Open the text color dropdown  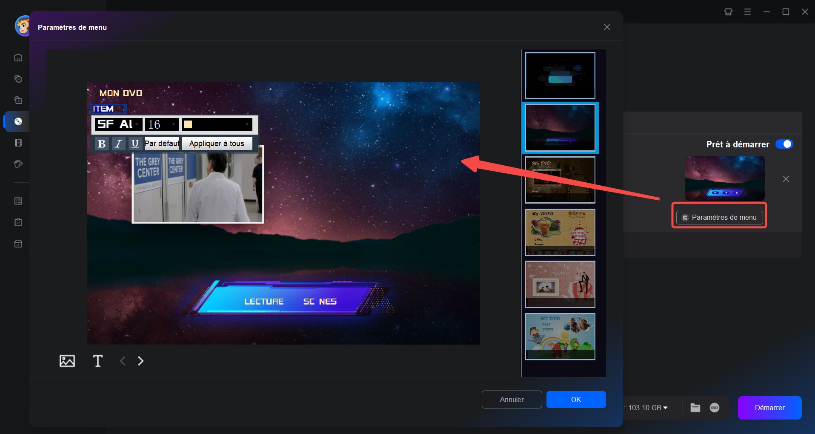[217, 124]
